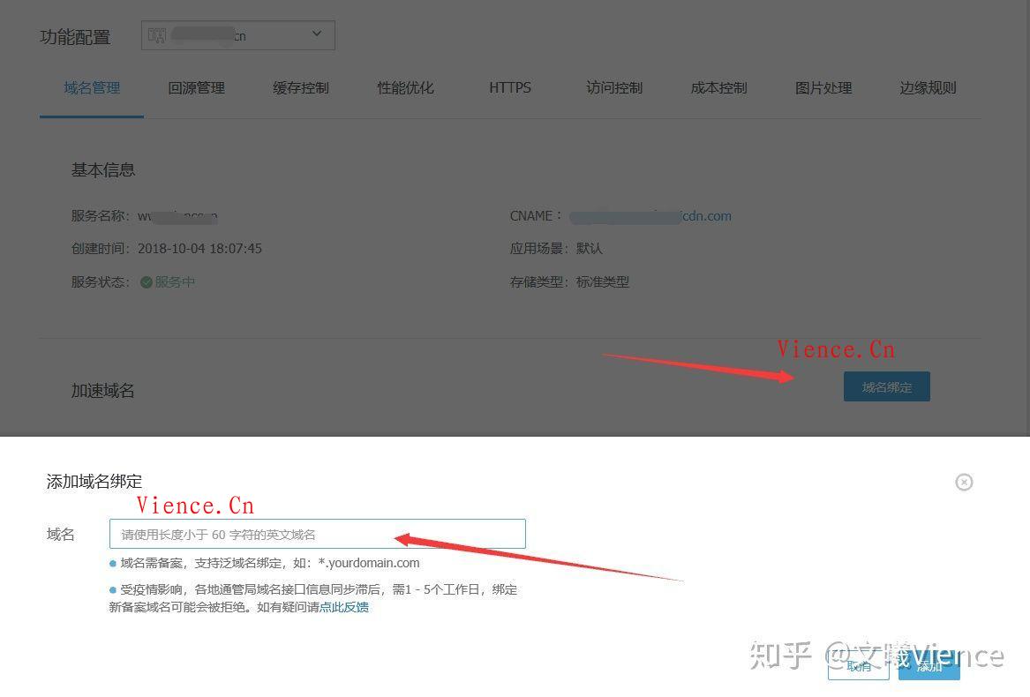Dismiss the 添加域名绑定 dialog with its X icon

(x=964, y=482)
